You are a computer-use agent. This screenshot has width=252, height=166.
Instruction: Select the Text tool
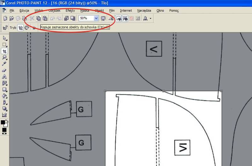pyautogui.click(x=4, y=77)
